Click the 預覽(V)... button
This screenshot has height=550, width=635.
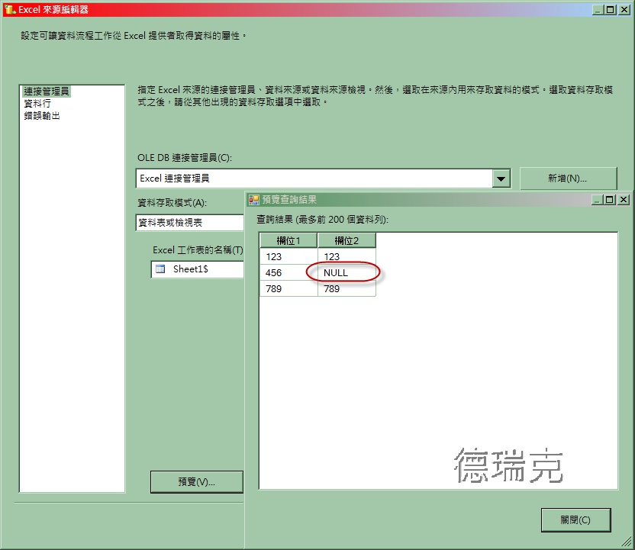click(197, 481)
